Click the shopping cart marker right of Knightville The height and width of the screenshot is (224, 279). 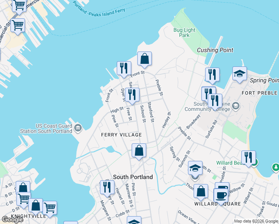coord(50,209)
